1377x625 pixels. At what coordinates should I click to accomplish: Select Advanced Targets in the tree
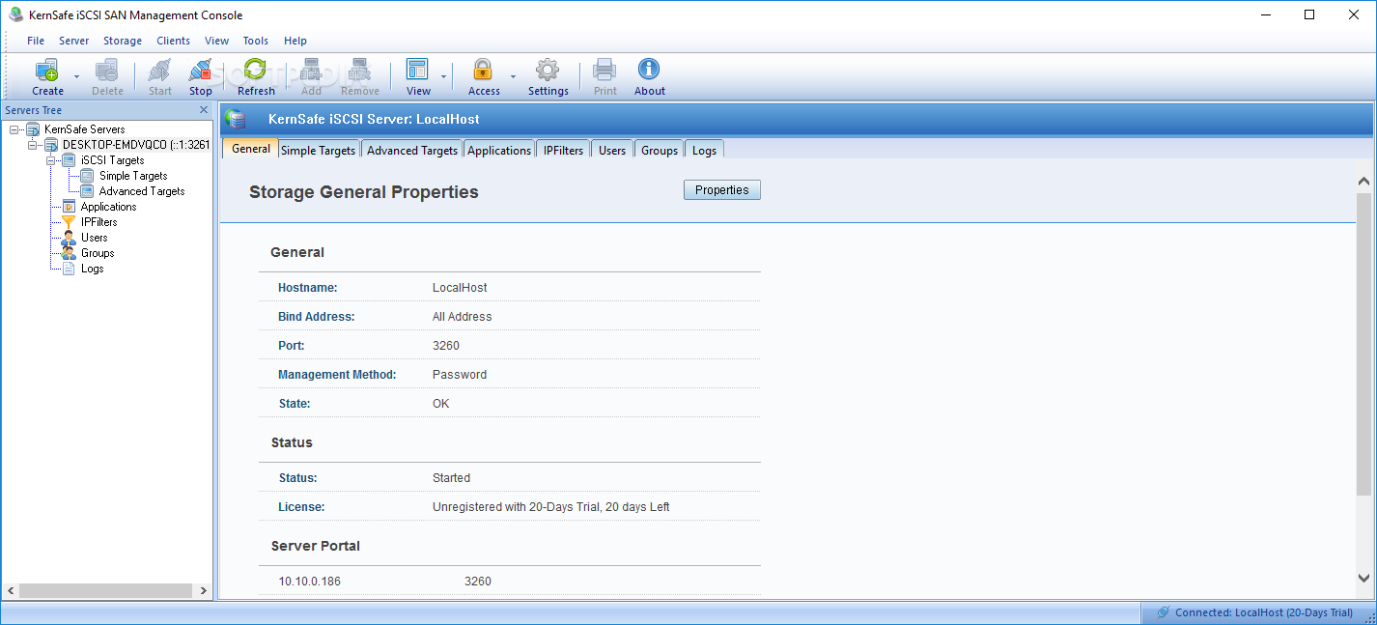pyautogui.click(x=141, y=191)
